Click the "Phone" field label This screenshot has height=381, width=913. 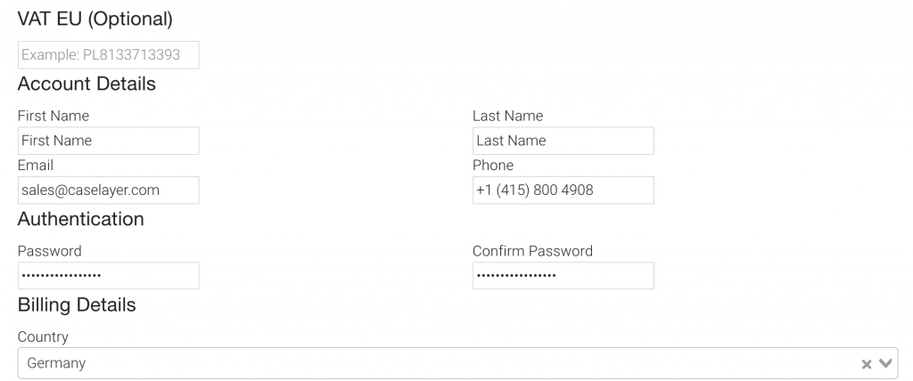point(493,166)
